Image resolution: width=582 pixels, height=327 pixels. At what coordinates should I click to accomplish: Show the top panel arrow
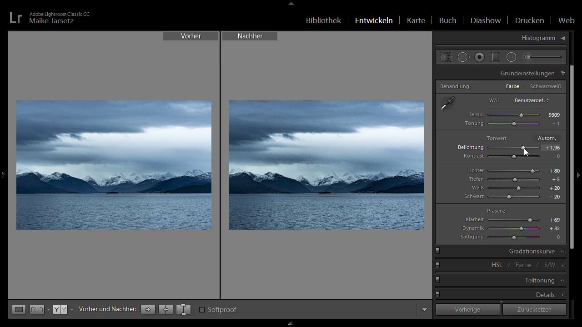pyautogui.click(x=291, y=4)
